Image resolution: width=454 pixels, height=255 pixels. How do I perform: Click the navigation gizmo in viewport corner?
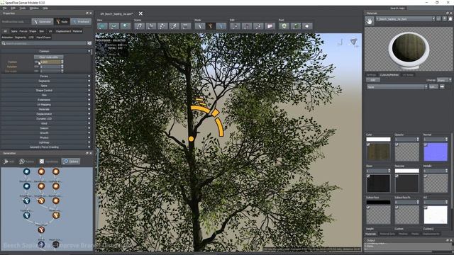[353, 42]
